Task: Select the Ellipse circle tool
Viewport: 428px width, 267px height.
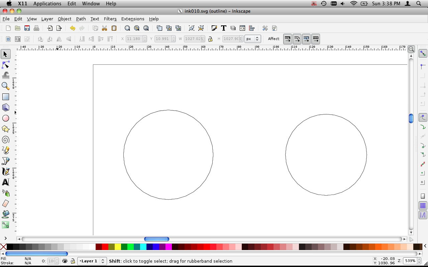Action: [x=6, y=118]
